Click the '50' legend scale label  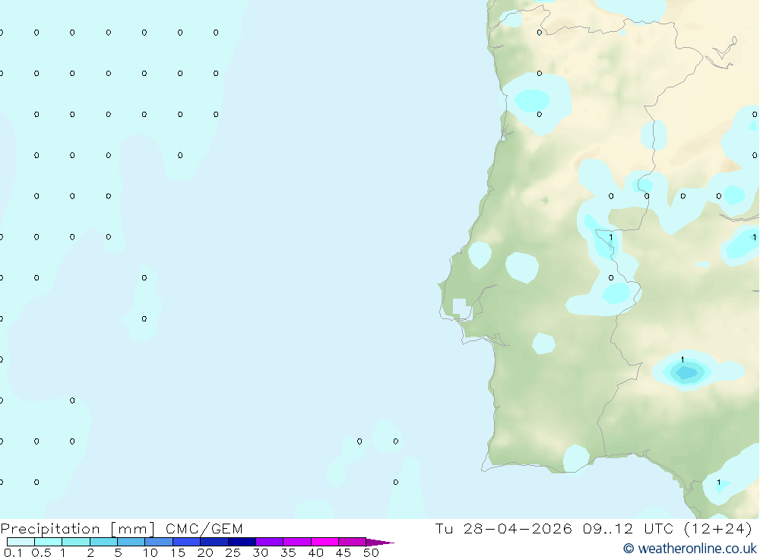[x=371, y=552]
